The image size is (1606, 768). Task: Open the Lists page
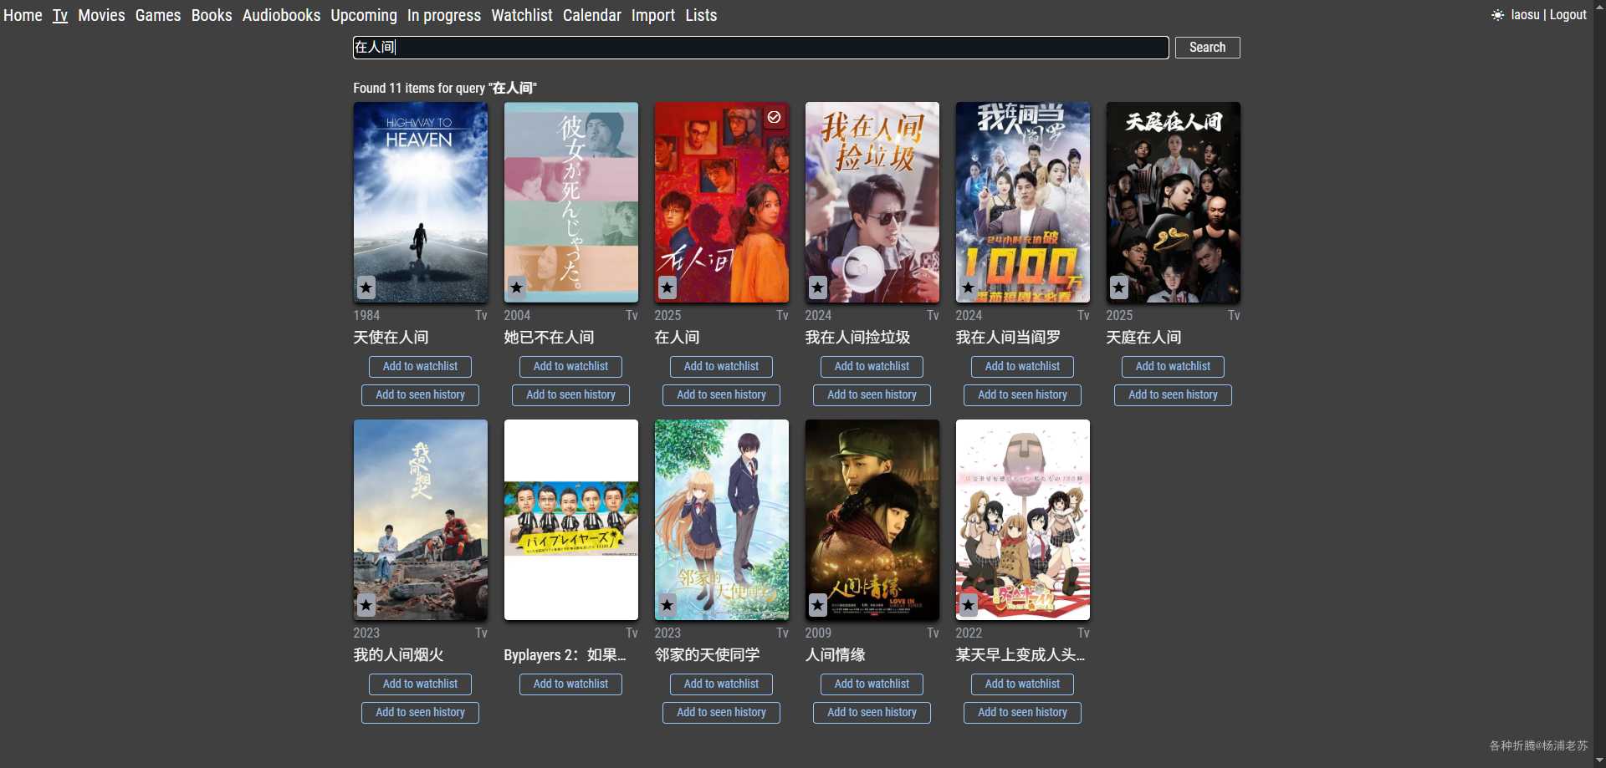click(x=701, y=15)
